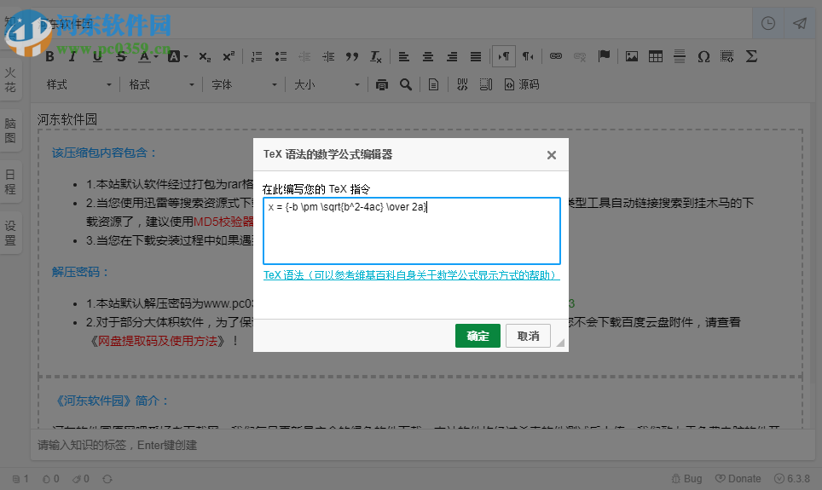Open the 格式 format dropdown
The width and height of the screenshot is (822, 490).
click(161, 84)
